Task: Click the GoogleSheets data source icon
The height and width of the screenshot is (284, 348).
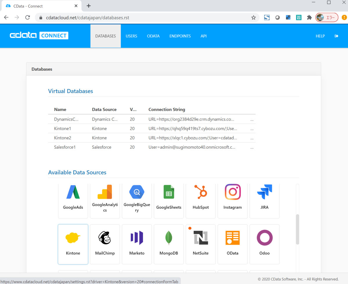Action: click(169, 192)
